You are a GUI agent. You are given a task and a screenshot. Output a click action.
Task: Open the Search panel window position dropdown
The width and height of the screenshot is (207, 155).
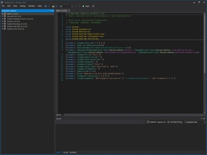coord(202,119)
